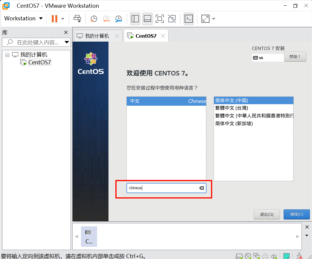Select the CentOS7 thumbnail in thumbnail bar
The width and height of the screenshot is (312, 259).
(89, 237)
